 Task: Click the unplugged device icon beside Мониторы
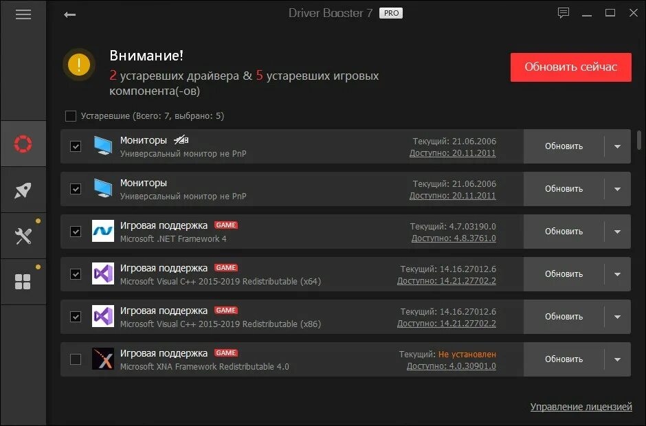click(x=181, y=140)
